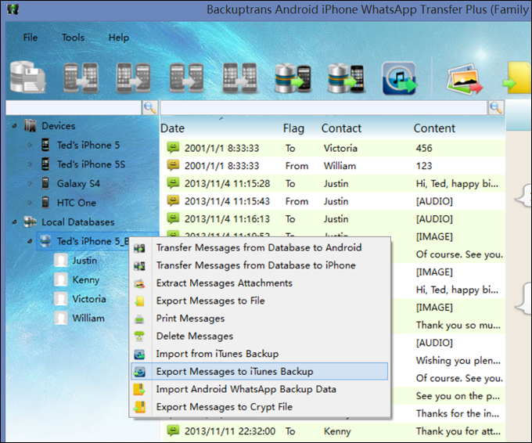This screenshot has height=443, width=532.
Task: Select Kenny message dated 2013/11/11 22:32:00
Action: (x=334, y=431)
